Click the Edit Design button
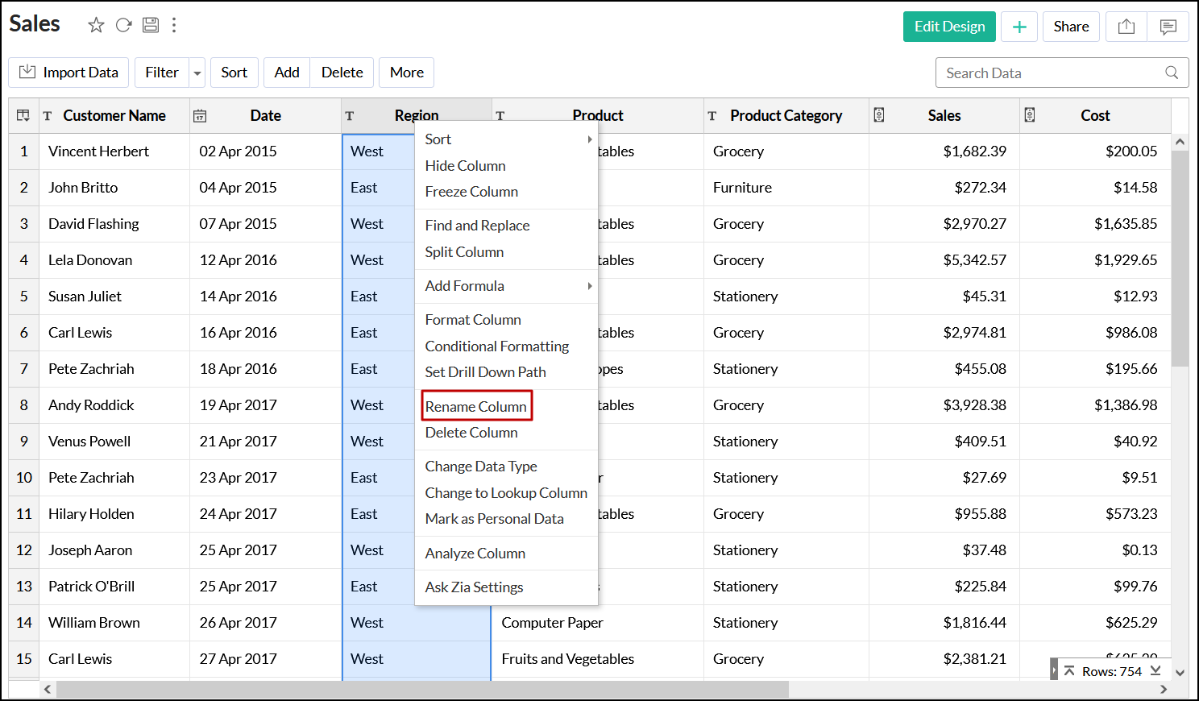 click(949, 27)
